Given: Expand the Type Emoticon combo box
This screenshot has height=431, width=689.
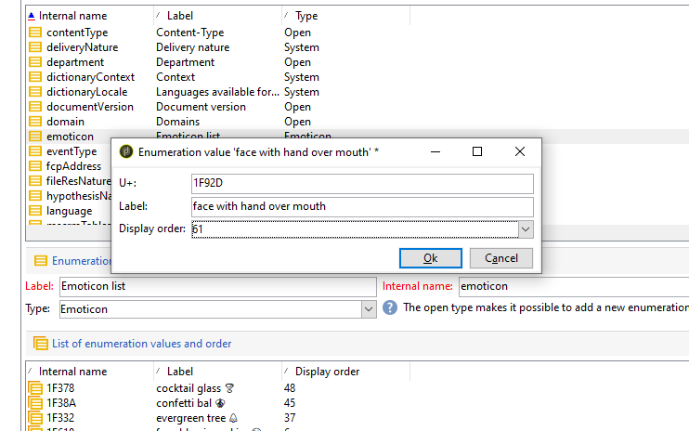Looking at the screenshot, I should tap(367, 308).
